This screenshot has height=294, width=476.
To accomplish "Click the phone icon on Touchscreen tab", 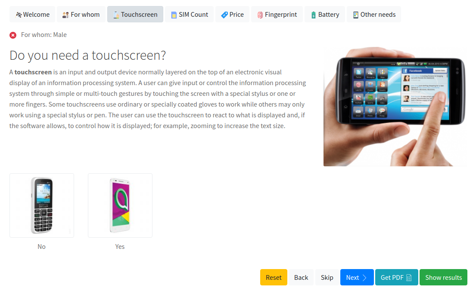I will 116,15.
